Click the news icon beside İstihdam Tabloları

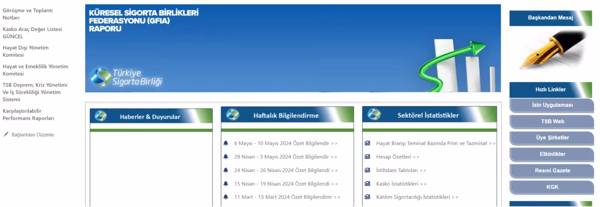click(367, 170)
